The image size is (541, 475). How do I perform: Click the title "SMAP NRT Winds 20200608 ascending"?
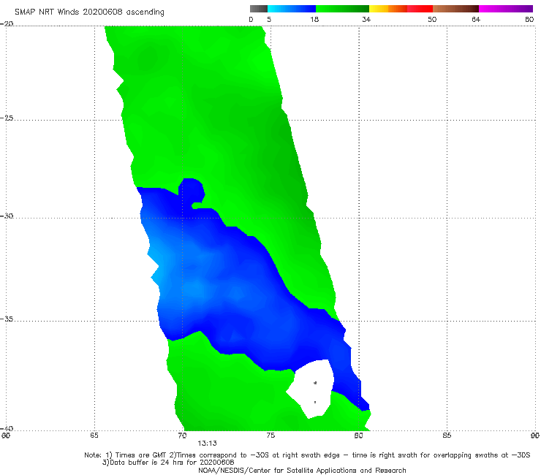pos(89,12)
